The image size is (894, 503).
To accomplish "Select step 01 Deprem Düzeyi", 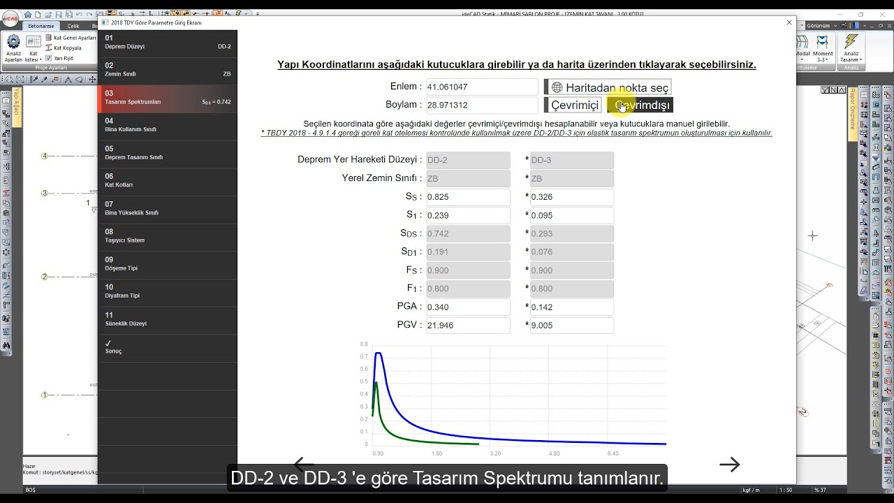I will pyautogui.click(x=168, y=43).
